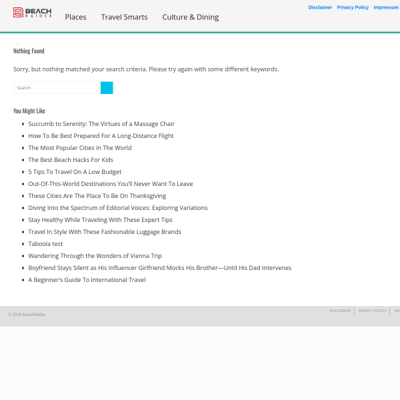Open the Travel Smarts menu

(x=124, y=17)
